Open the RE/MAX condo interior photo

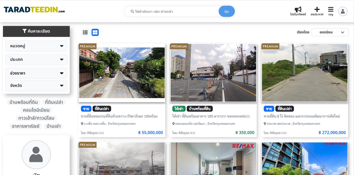[214, 158]
